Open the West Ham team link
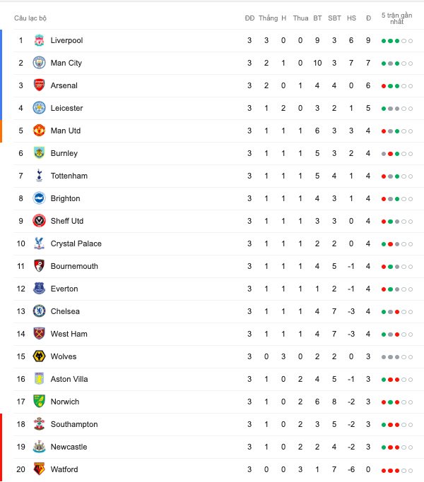Screen dimensions: 424x482 pos(69,334)
